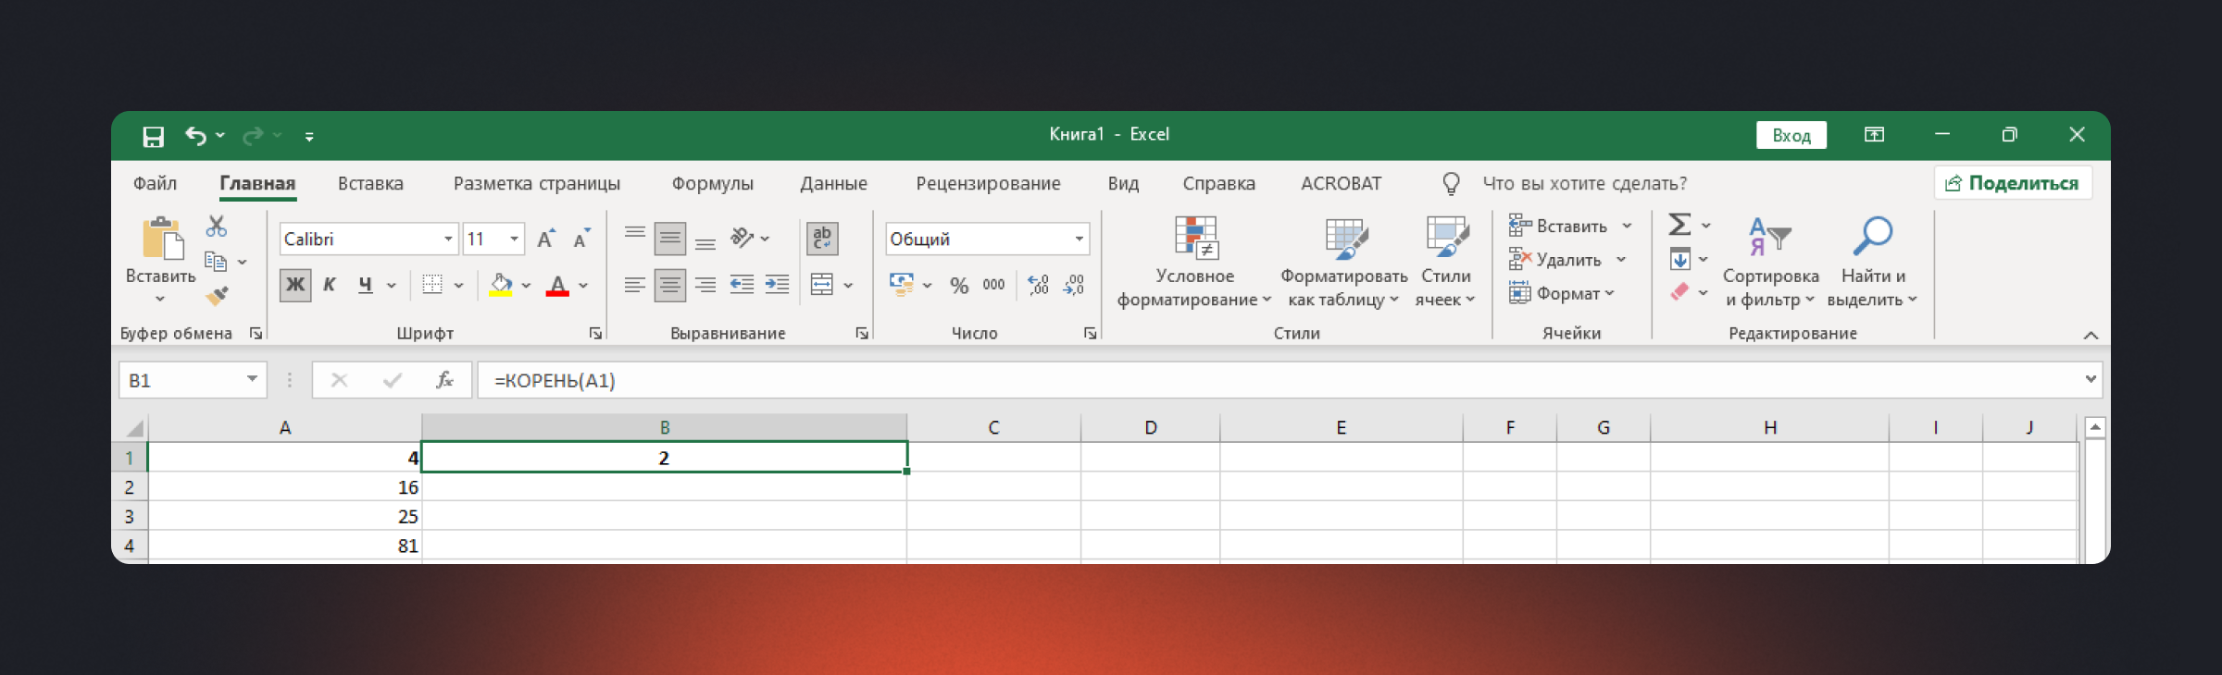Open the Вставка ribbon tab
Image resolution: width=2222 pixels, height=675 pixels.
click(370, 183)
